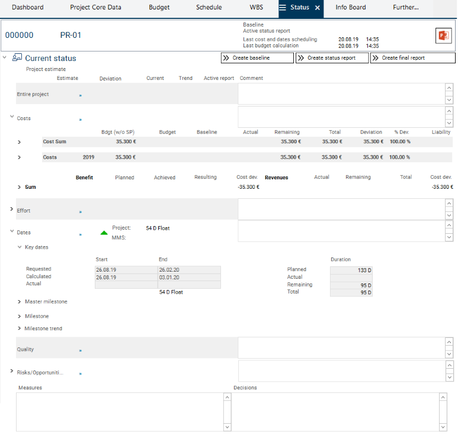The image size is (458, 435).
Task: Click the Quality estimate indicator dot
Action: [x=81, y=350]
